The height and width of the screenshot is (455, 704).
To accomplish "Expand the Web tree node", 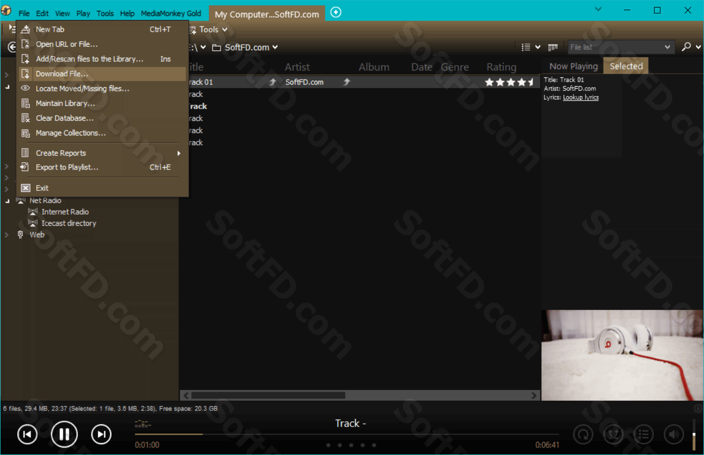I will [6, 235].
